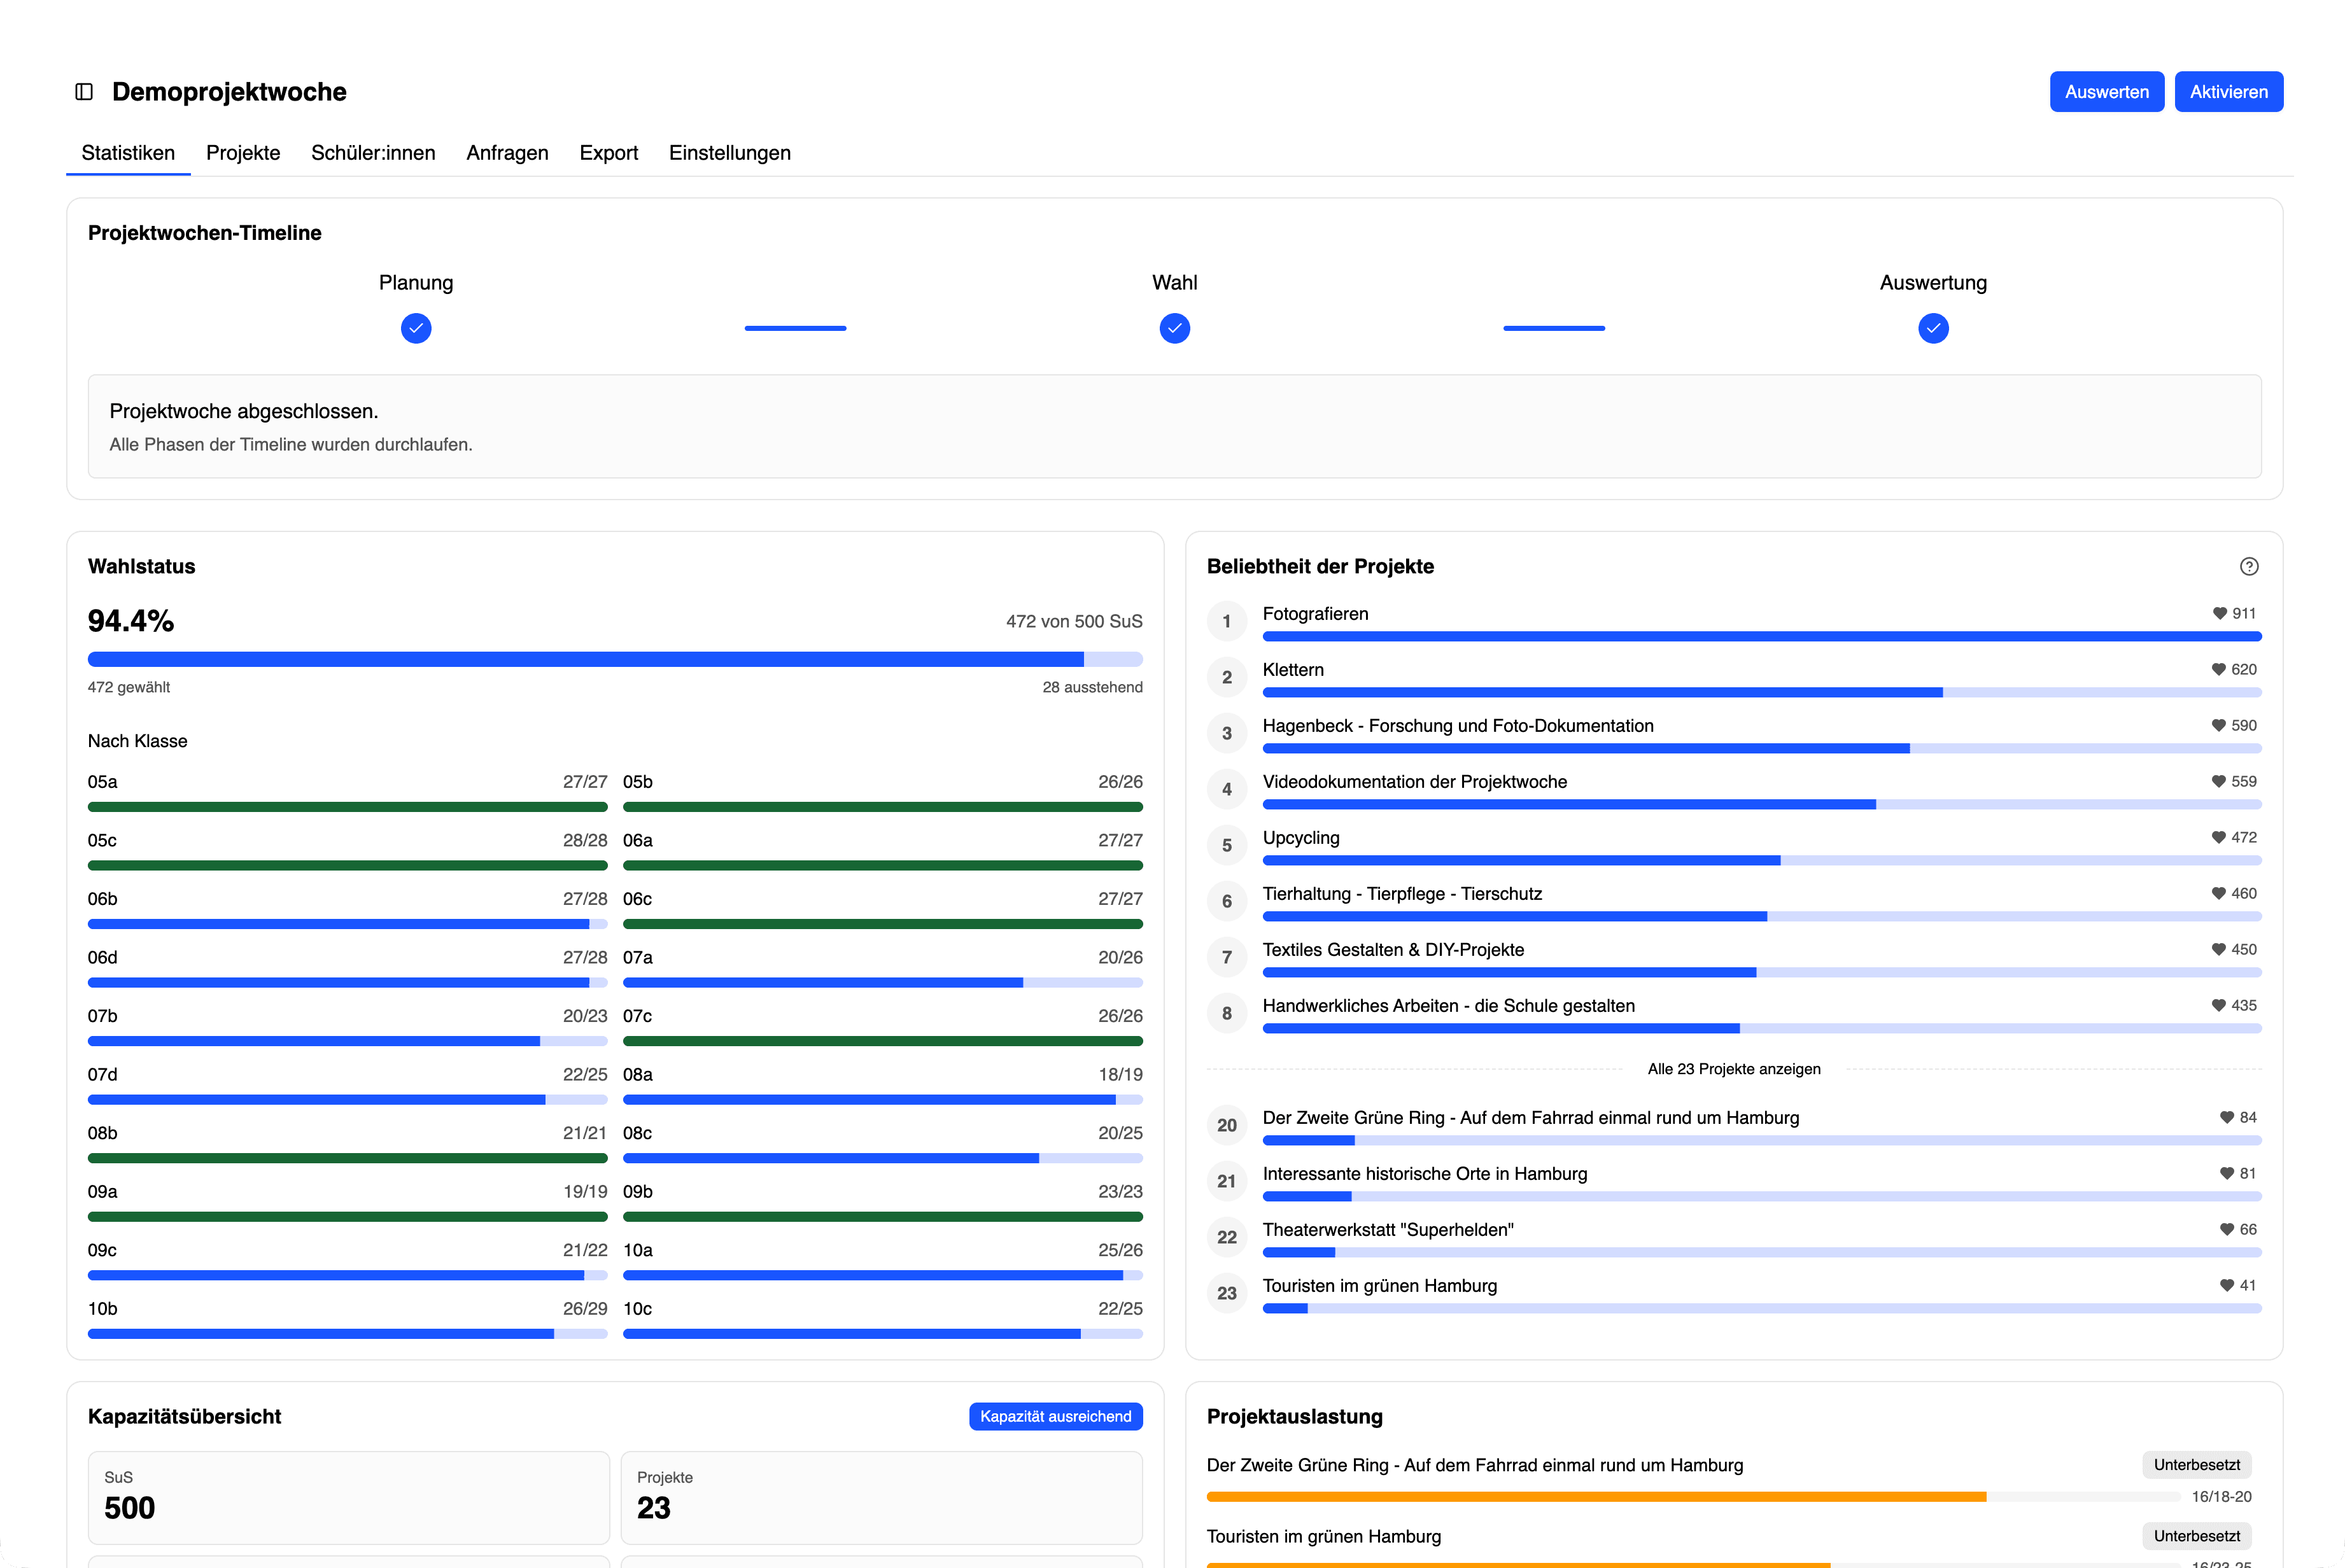The image size is (2345, 1568).
Task: Open the help icon in Beliebtheit der Projekte
Action: (2249, 566)
